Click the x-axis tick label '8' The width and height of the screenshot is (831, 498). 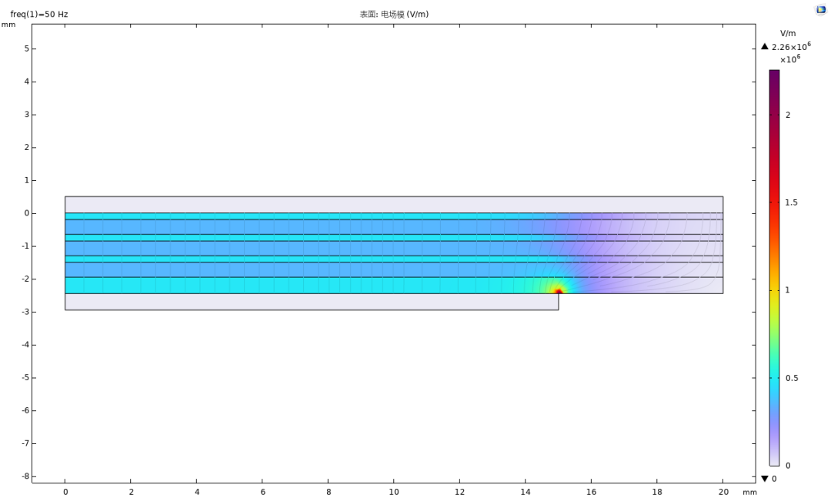click(329, 492)
